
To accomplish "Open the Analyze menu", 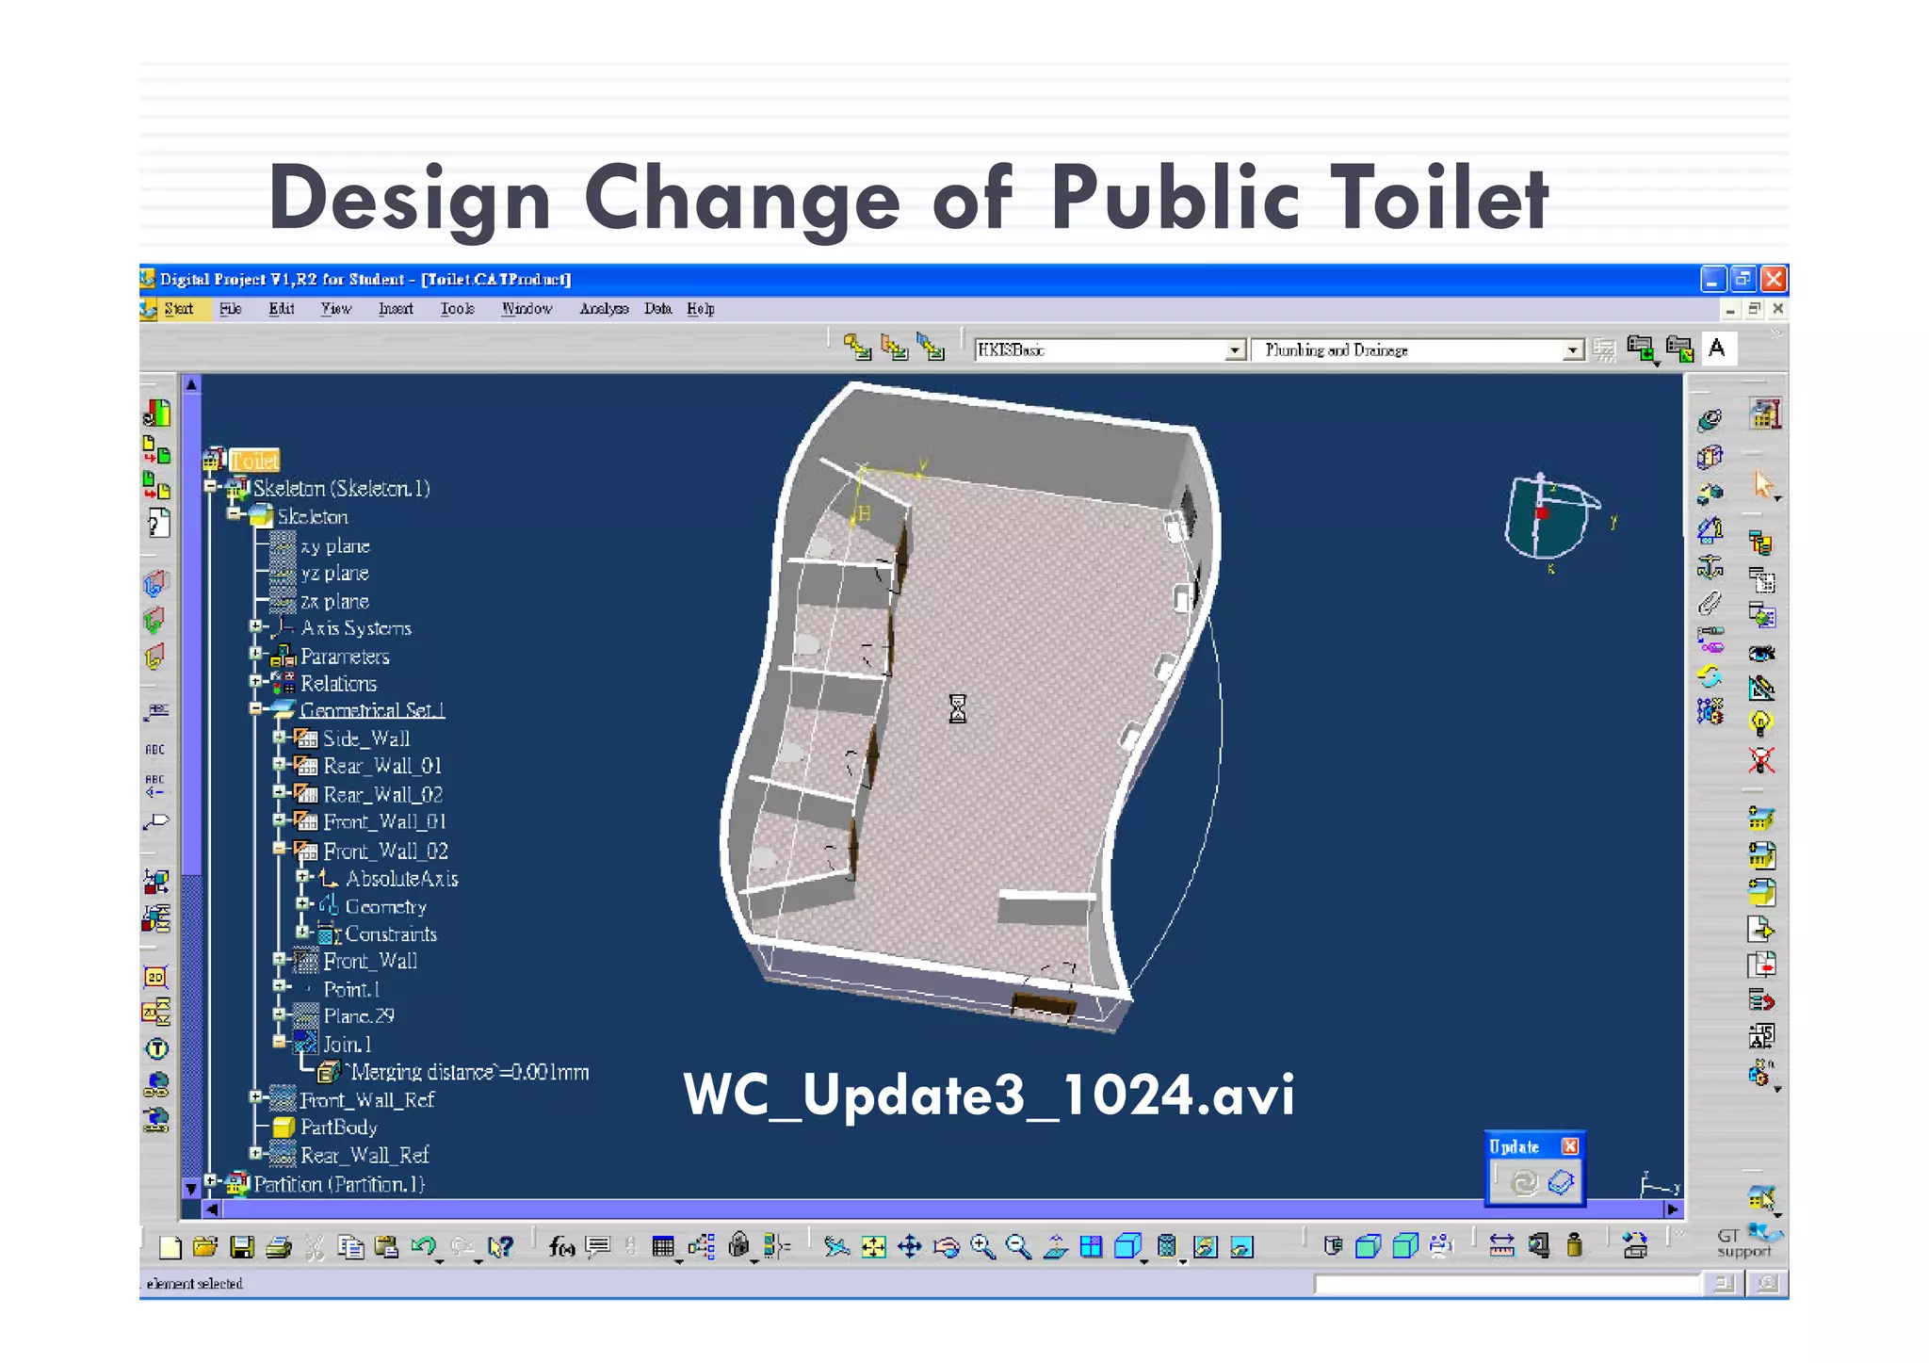I will click(604, 309).
